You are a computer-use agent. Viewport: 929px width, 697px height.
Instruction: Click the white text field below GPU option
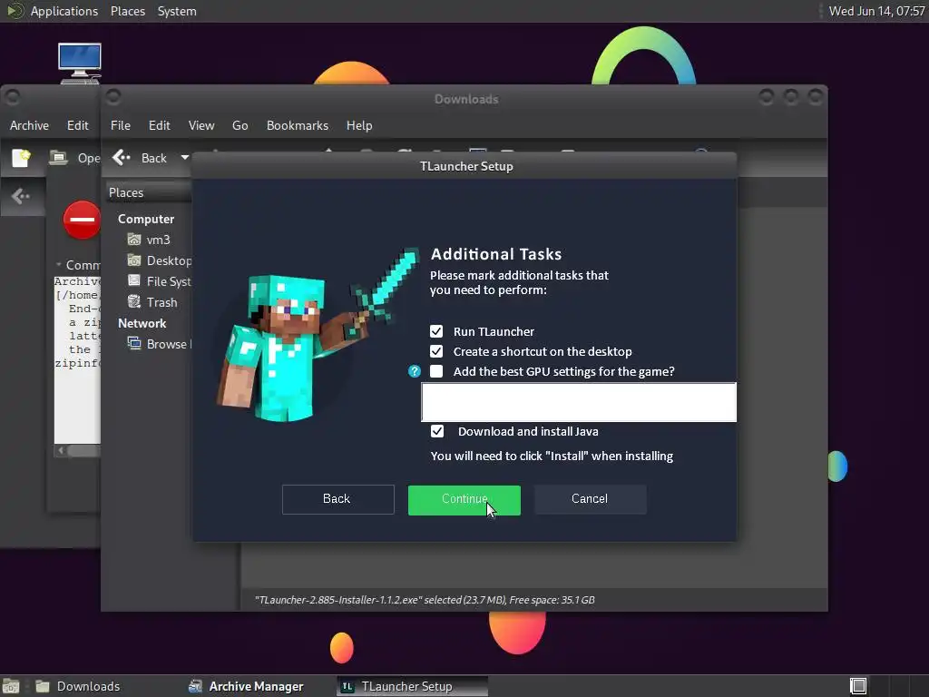click(x=579, y=402)
